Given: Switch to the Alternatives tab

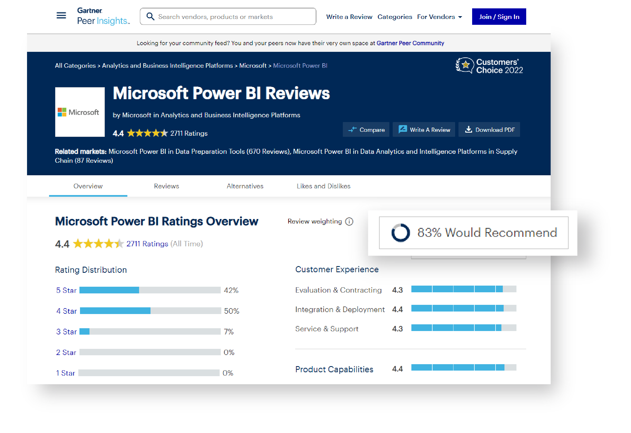Looking at the screenshot, I should [x=245, y=186].
